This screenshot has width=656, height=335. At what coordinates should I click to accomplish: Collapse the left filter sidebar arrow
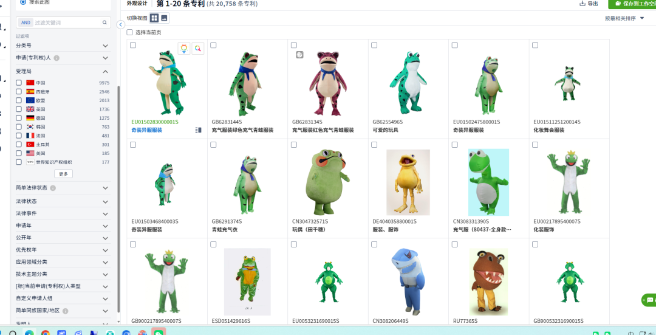(x=121, y=24)
